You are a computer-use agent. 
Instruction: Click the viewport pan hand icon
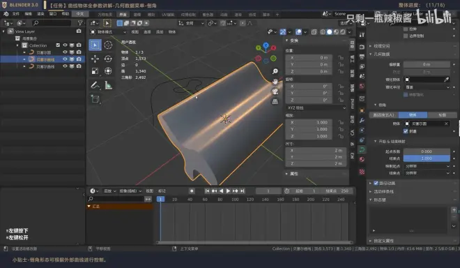click(x=275, y=82)
